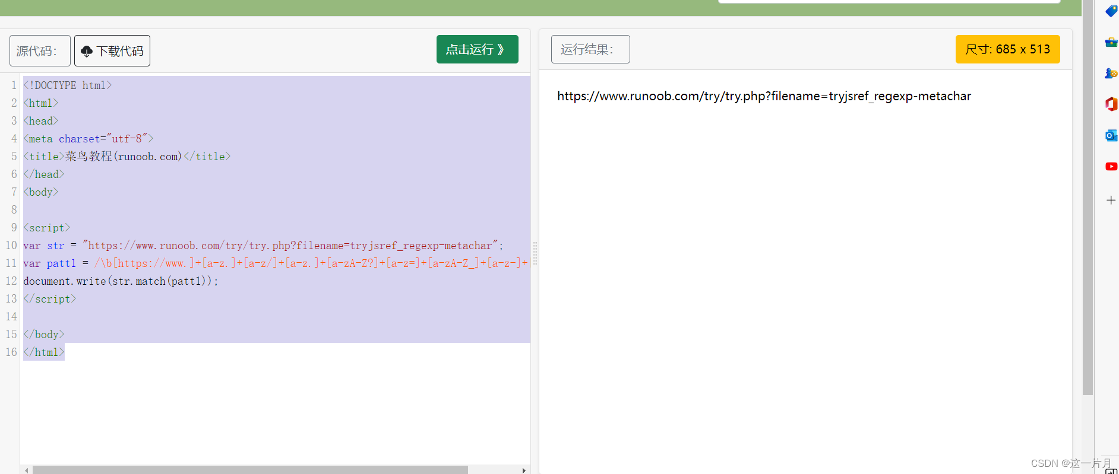Open the blue tag icon in browser sidebar
Viewport: 1119px width, 474px height.
pos(1111,11)
